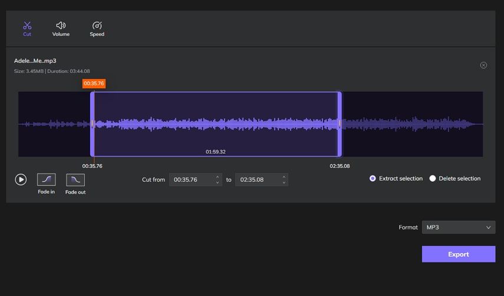Play the audio preview

[21, 179]
